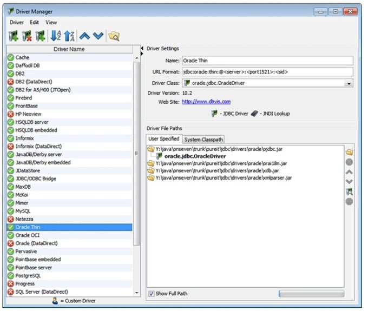Click the gray down arrow beside file paths
Viewport: 368px width, 311px height.
point(349,182)
